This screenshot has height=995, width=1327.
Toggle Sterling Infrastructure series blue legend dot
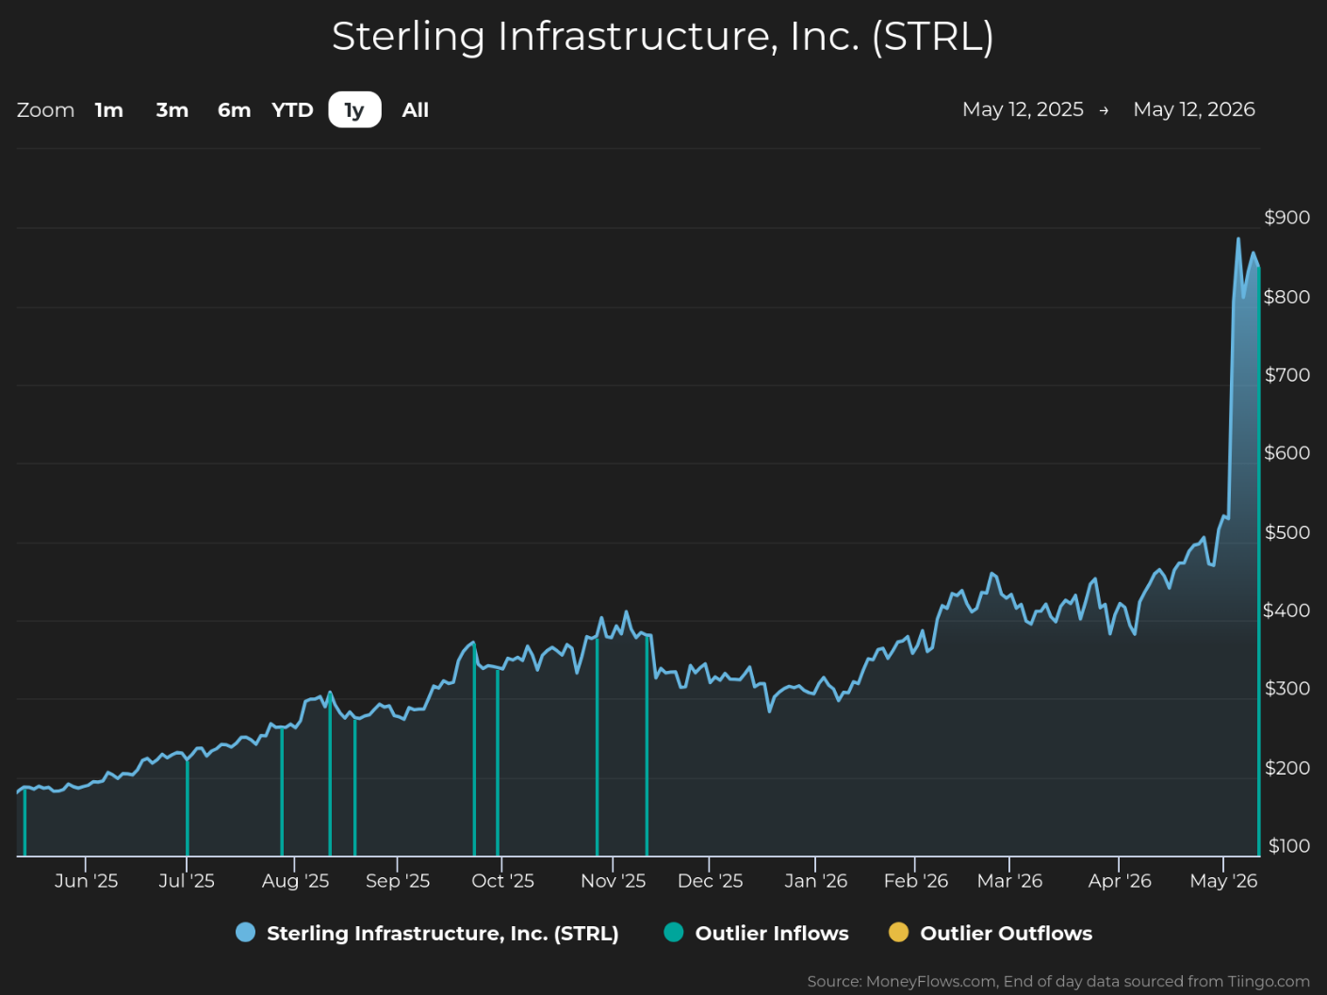[245, 933]
